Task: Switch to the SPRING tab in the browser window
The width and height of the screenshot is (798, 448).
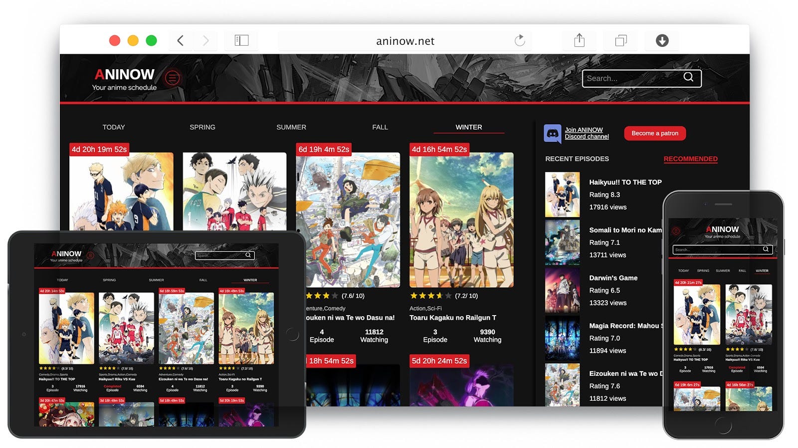Action: tap(202, 127)
